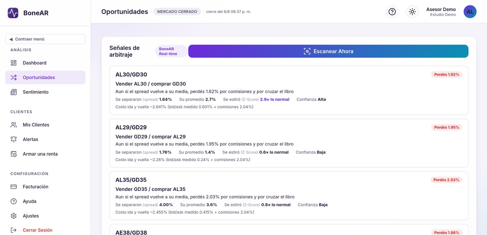Click the Facturación card icon

[x=14, y=187]
